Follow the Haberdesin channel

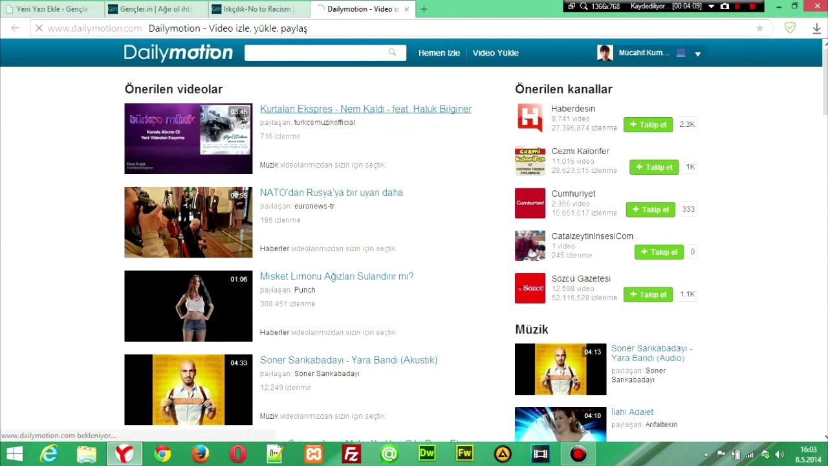coord(648,124)
